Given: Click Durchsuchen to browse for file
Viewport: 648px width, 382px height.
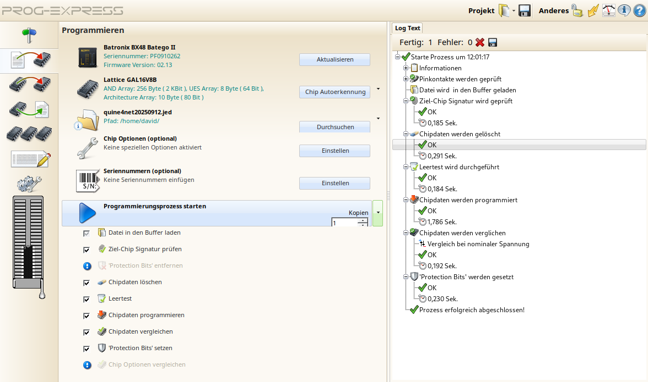Looking at the screenshot, I should click(x=334, y=127).
